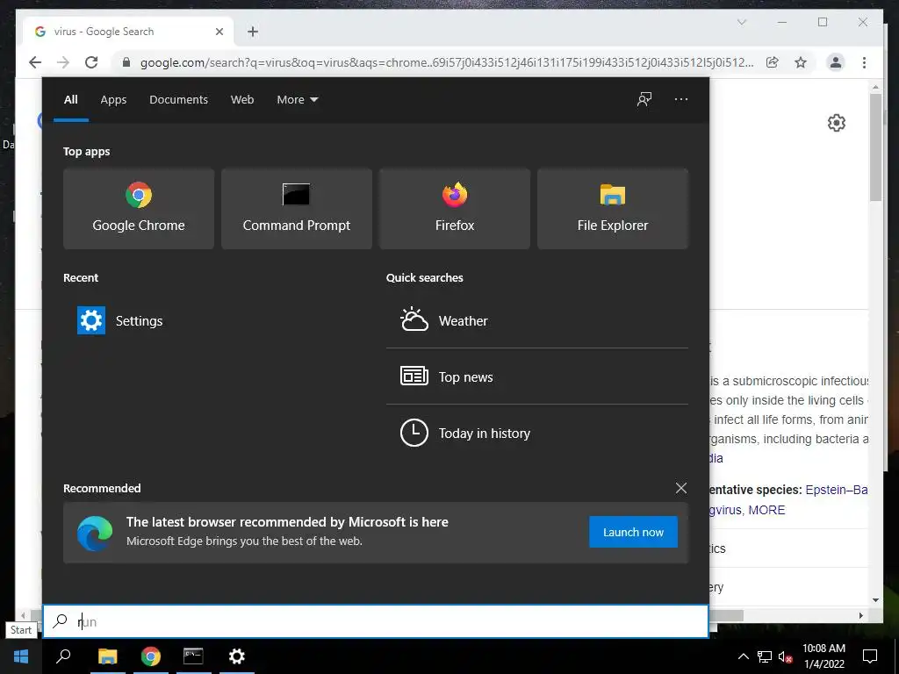
Task: Click the share page icon in Chrome
Action: coord(773,62)
